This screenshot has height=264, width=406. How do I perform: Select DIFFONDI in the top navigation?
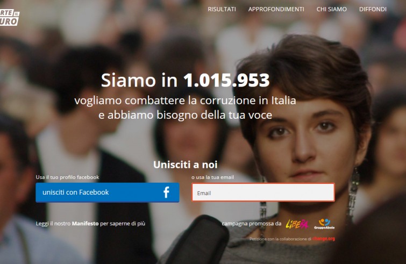click(x=373, y=9)
